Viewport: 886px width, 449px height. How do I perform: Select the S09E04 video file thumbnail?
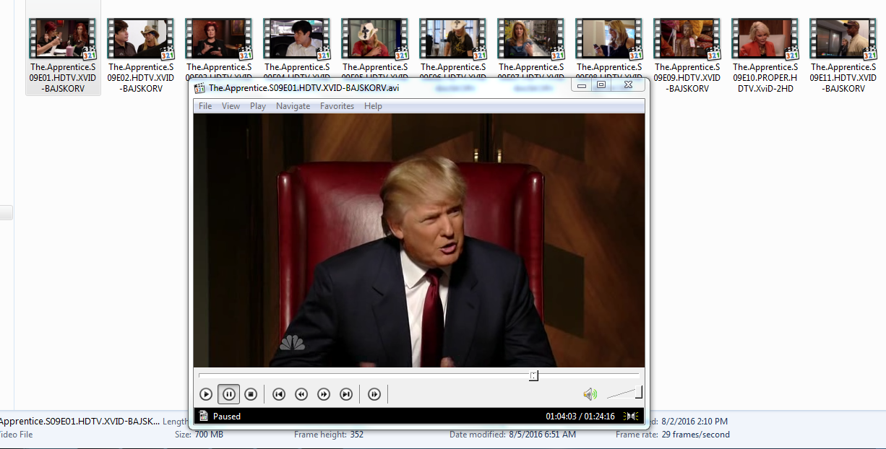[297, 39]
